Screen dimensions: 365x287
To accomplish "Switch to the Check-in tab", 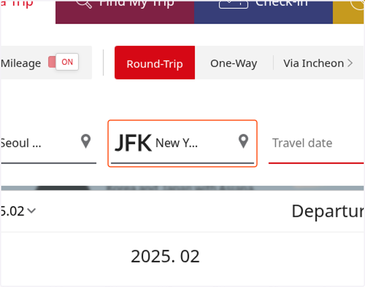I will (263, 12).
